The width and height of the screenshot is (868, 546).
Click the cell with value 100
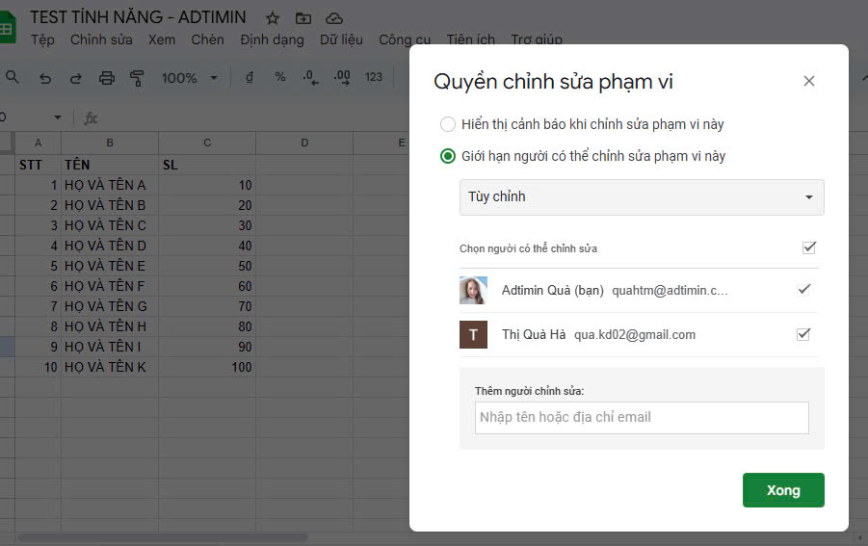point(207,367)
